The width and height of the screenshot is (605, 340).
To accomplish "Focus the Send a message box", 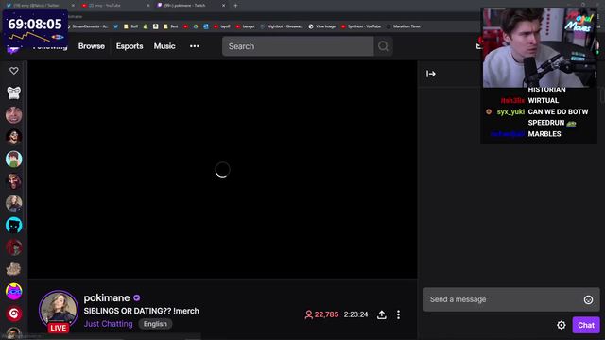I will 511,299.
